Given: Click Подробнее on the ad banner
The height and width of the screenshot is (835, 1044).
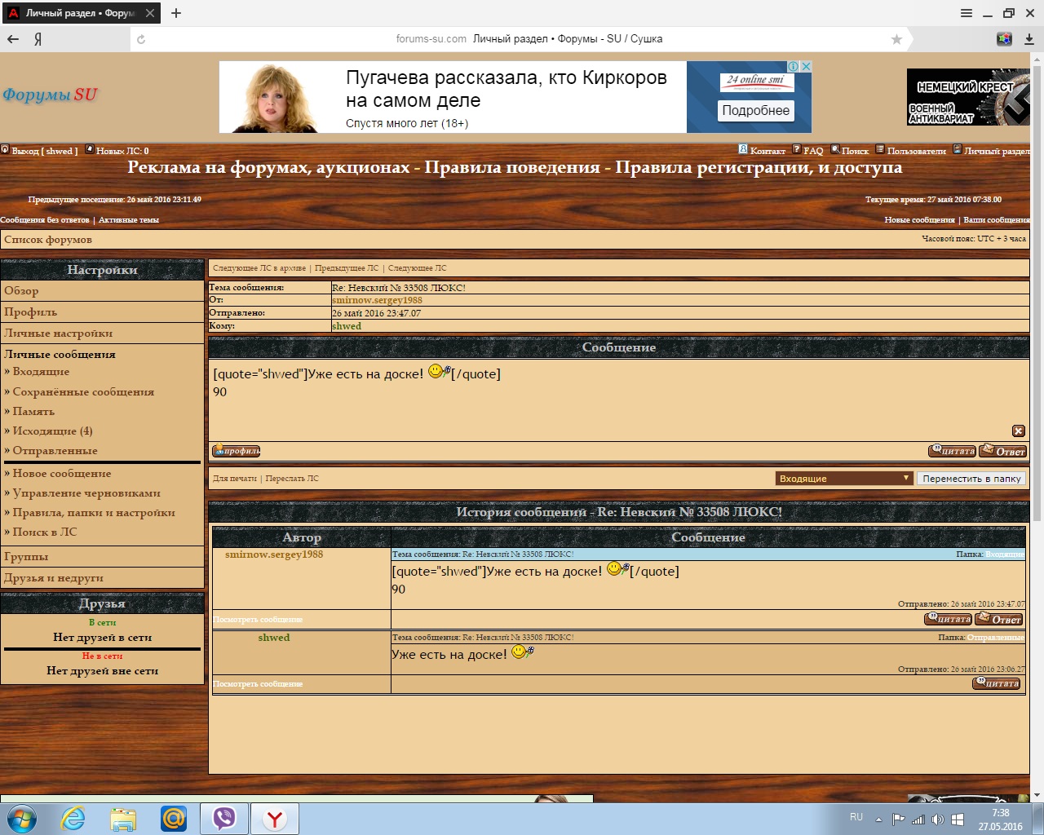Looking at the screenshot, I should click(755, 111).
